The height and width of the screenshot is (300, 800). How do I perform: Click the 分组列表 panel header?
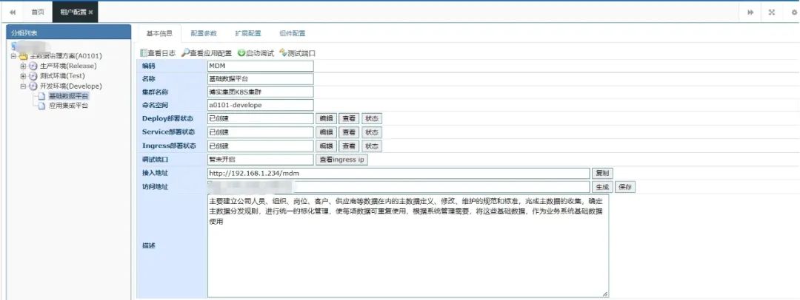pyautogui.click(x=68, y=32)
